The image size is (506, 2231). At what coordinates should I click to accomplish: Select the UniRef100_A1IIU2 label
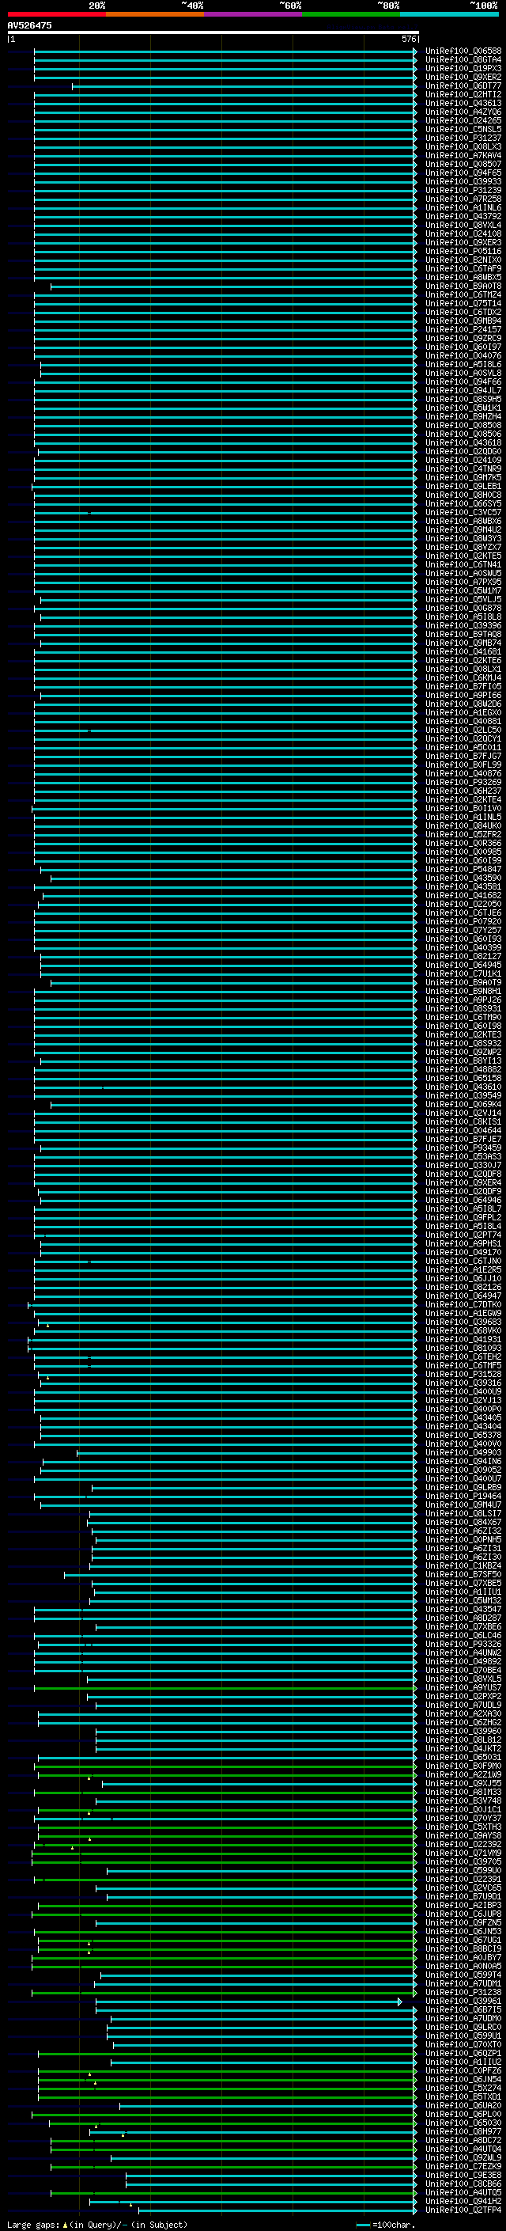[x=463, y=2062]
